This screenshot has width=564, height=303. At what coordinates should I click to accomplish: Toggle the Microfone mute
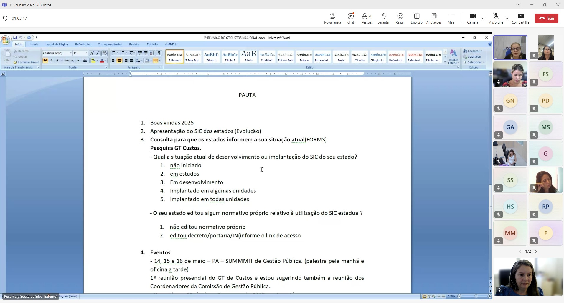click(496, 18)
